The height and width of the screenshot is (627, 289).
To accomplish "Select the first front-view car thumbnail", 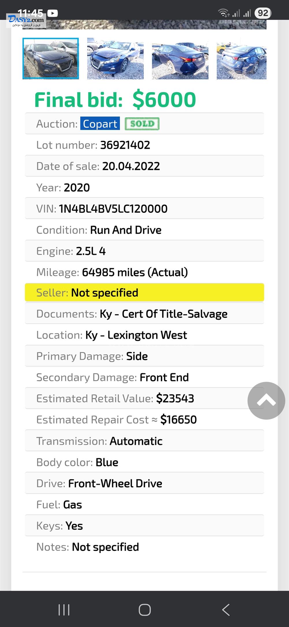I will (51, 58).
